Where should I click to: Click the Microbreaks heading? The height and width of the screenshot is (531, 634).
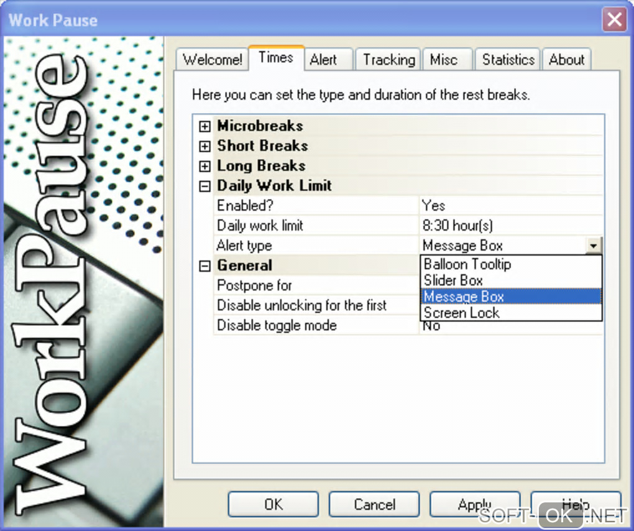tap(260, 126)
